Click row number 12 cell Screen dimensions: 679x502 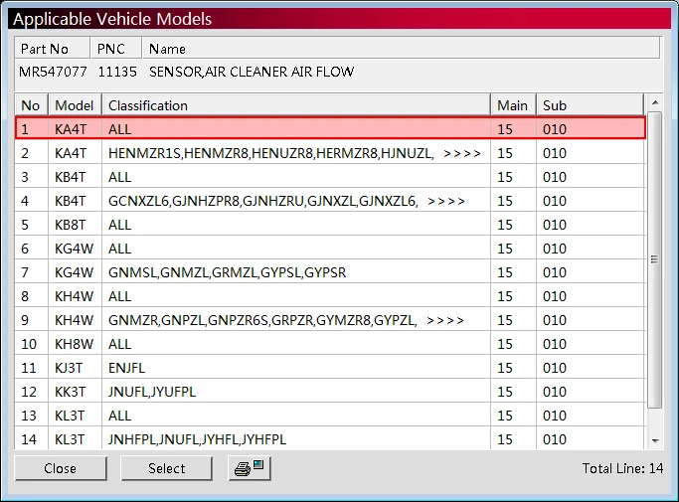tap(29, 391)
